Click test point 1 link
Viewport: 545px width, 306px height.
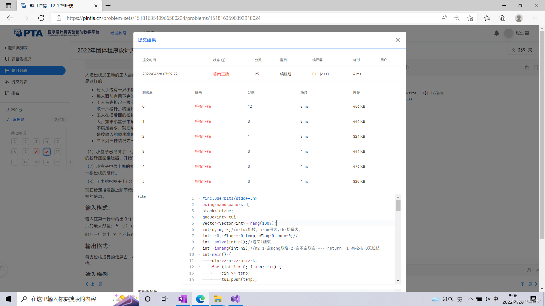143,121
